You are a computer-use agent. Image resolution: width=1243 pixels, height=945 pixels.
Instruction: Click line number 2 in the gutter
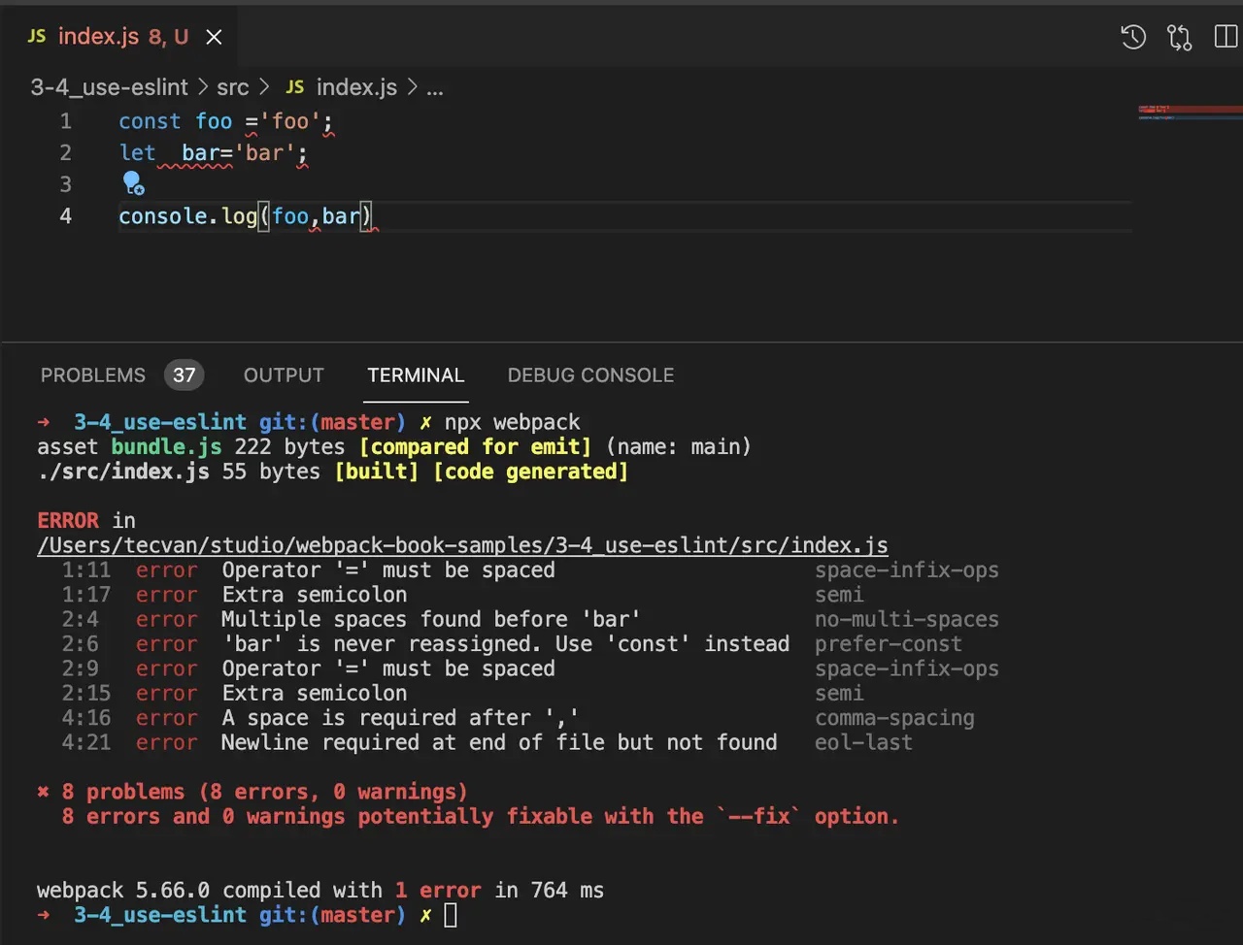(x=65, y=152)
